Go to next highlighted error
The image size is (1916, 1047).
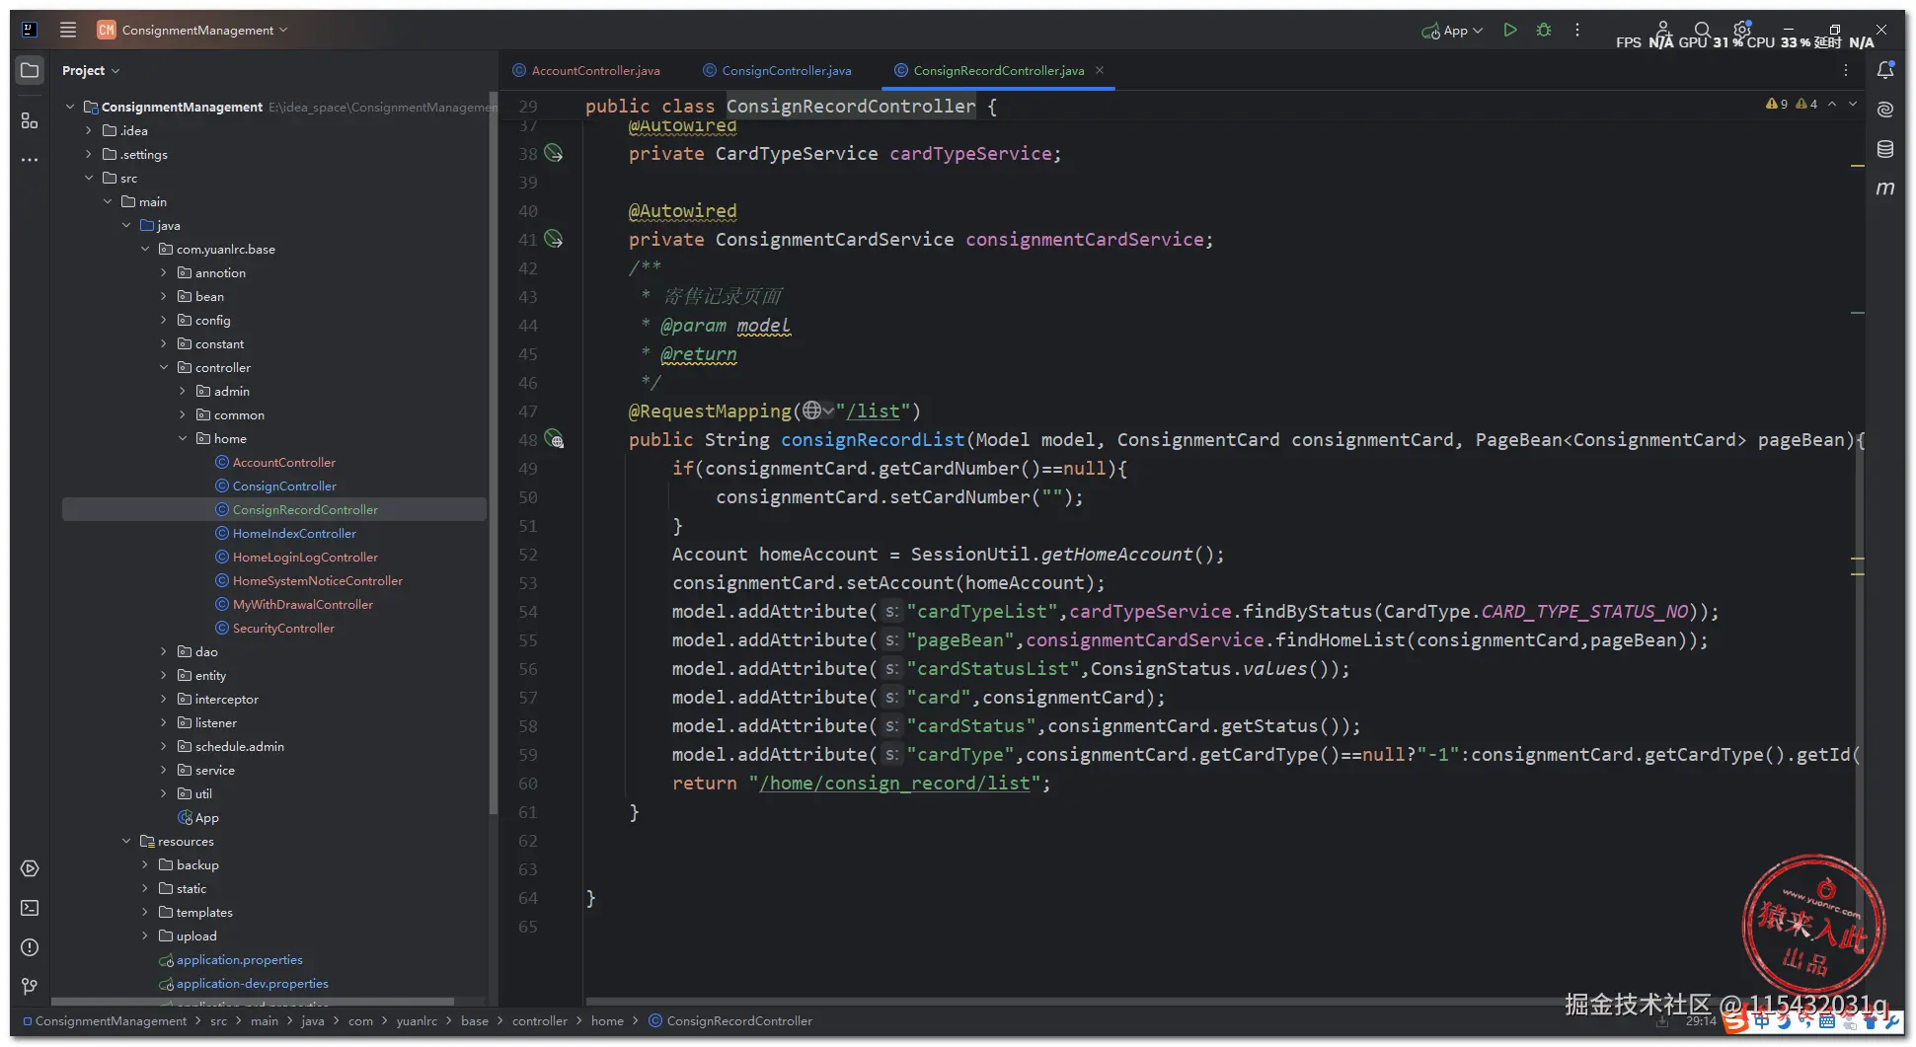click(x=1853, y=104)
